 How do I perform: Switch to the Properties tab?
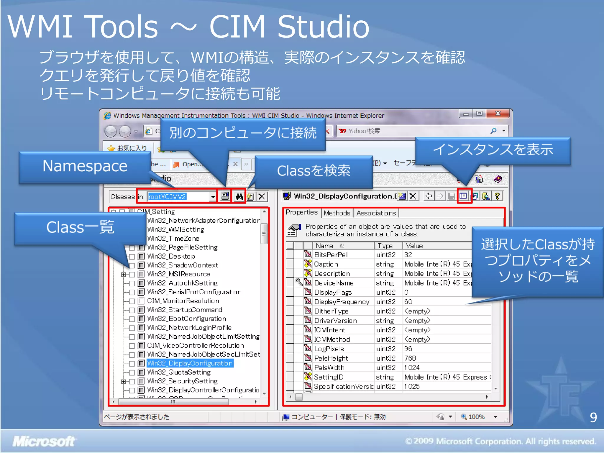(301, 212)
